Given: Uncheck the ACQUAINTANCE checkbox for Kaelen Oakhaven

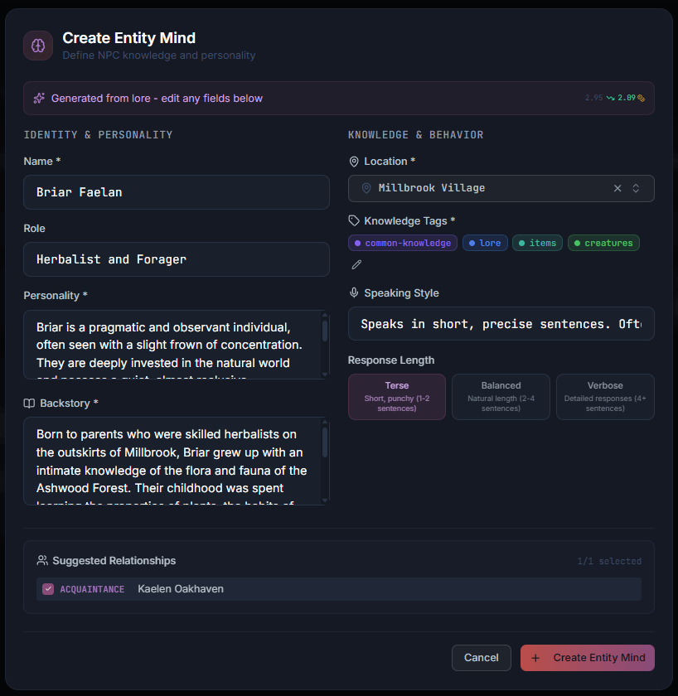Looking at the screenshot, I should pyautogui.click(x=47, y=588).
